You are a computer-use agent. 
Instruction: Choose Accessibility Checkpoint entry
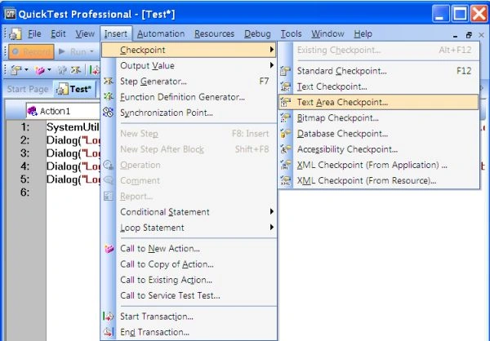tap(379, 149)
